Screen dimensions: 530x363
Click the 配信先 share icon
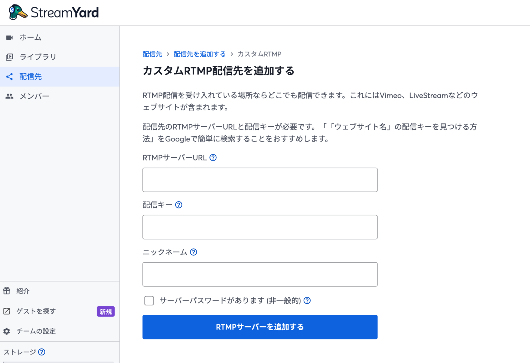click(x=9, y=76)
